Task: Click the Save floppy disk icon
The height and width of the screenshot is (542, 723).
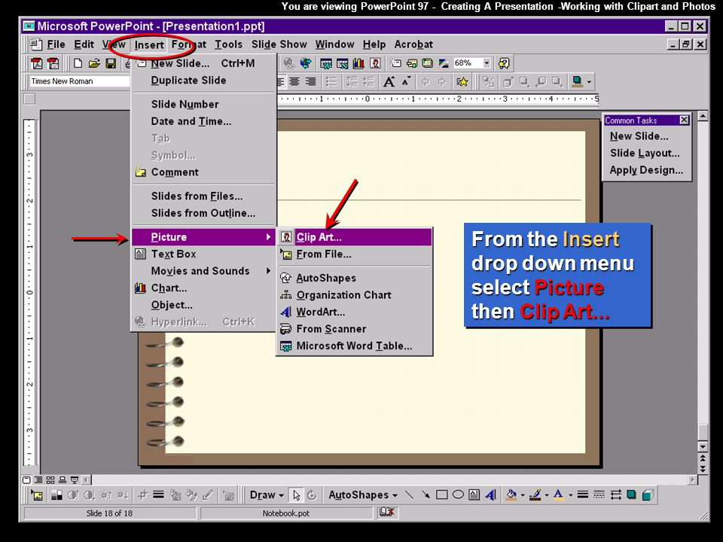Action: coord(111,63)
